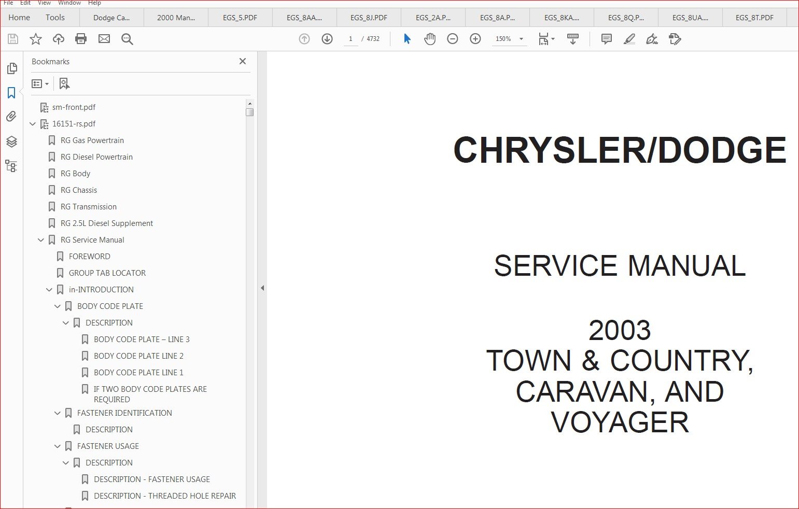Switch to the Tools tab
799x509 pixels.
point(55,17)
